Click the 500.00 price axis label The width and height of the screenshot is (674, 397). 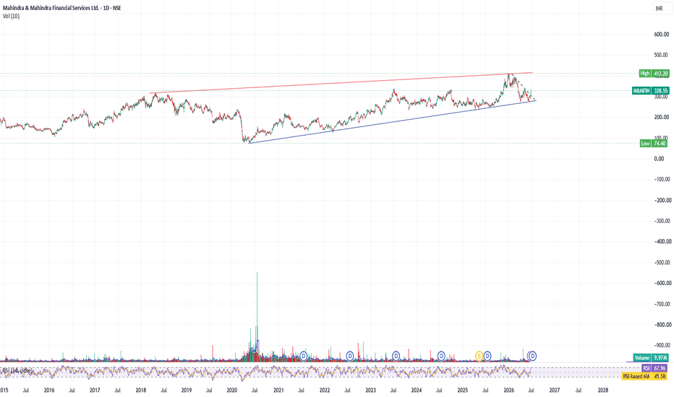coord(662,55)
